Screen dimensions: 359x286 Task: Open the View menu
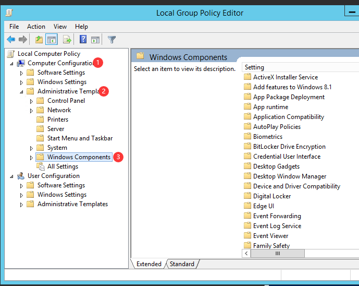click(x=60, y=27)
